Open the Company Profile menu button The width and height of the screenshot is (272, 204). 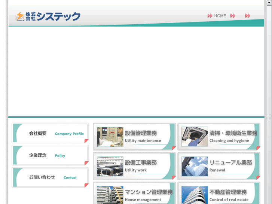pyautogui.click(x=50, y=133)
